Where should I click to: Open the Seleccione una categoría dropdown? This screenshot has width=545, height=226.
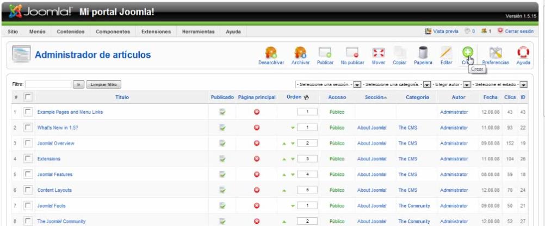396,84
